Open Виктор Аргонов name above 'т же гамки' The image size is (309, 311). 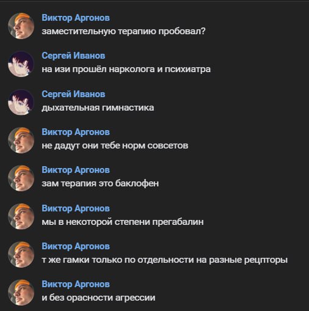click(x=76, y=246)
